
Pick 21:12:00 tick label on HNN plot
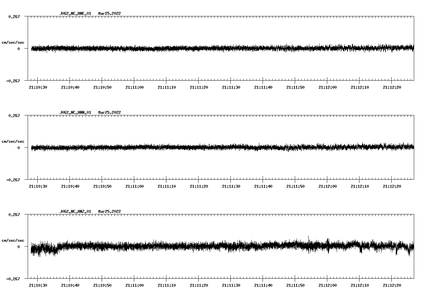click(x=328, y=186)
